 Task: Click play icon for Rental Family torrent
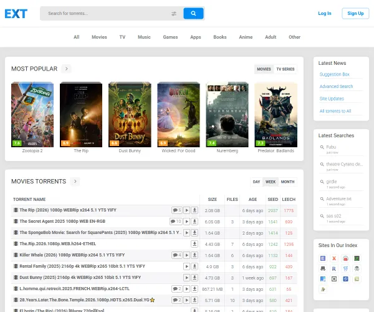pos(186,266)
